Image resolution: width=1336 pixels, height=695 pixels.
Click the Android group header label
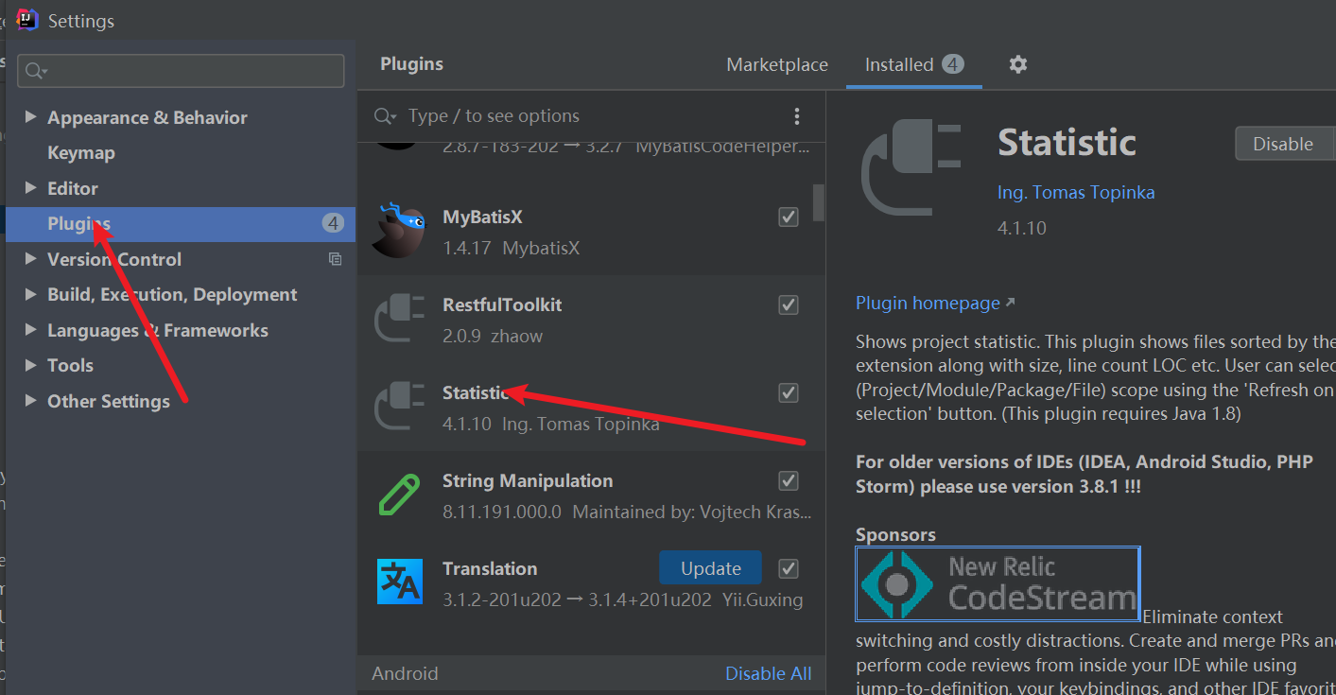pyautogui.click(x=405, y=673)
